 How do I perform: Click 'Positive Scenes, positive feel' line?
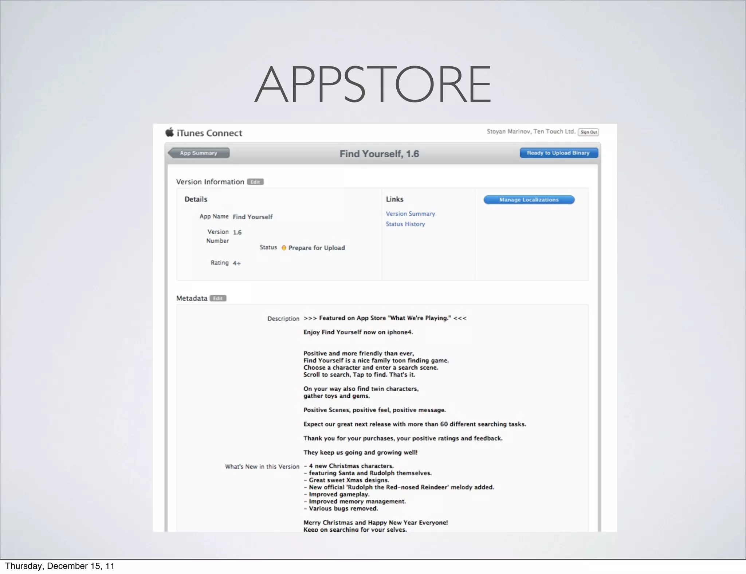click(374, 410)
